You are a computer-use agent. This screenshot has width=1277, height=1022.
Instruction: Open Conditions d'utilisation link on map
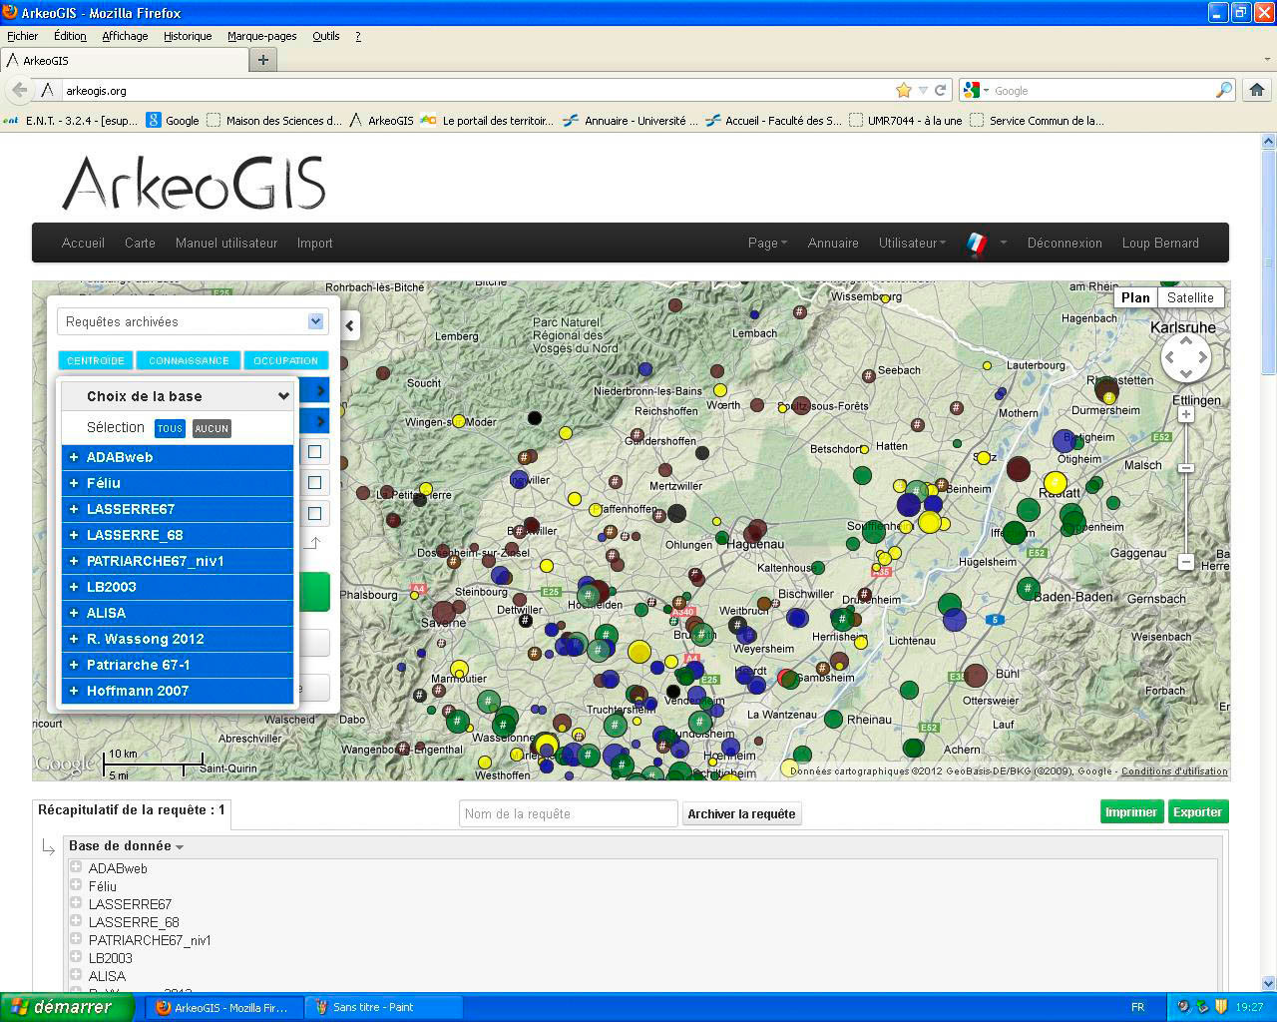point(1174,771)
